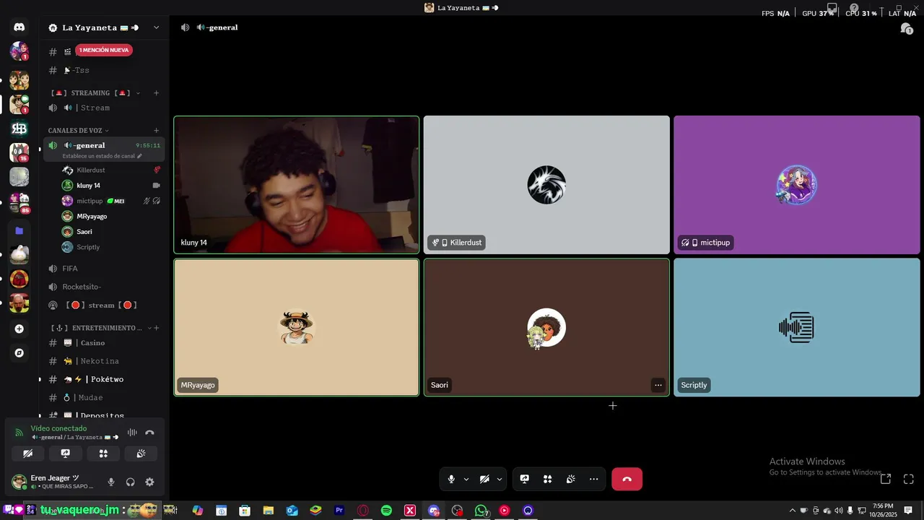This screenshot has height=520, width=924.
Task: Open the -Tss text channel
Action: click(104, 70)
